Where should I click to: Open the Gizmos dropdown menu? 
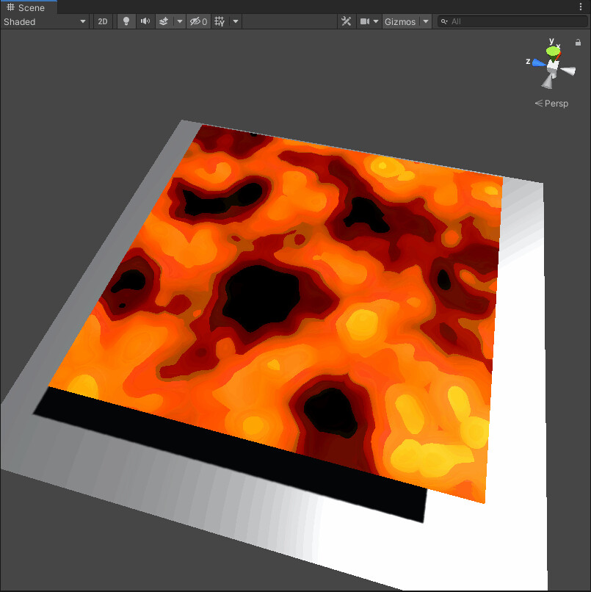[x=402, y=21]
